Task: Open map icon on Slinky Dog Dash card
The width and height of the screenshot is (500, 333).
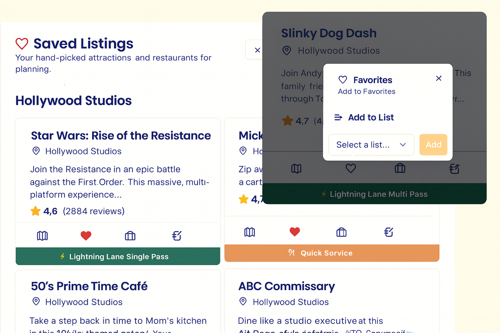Action: click(x=296, y=168)
